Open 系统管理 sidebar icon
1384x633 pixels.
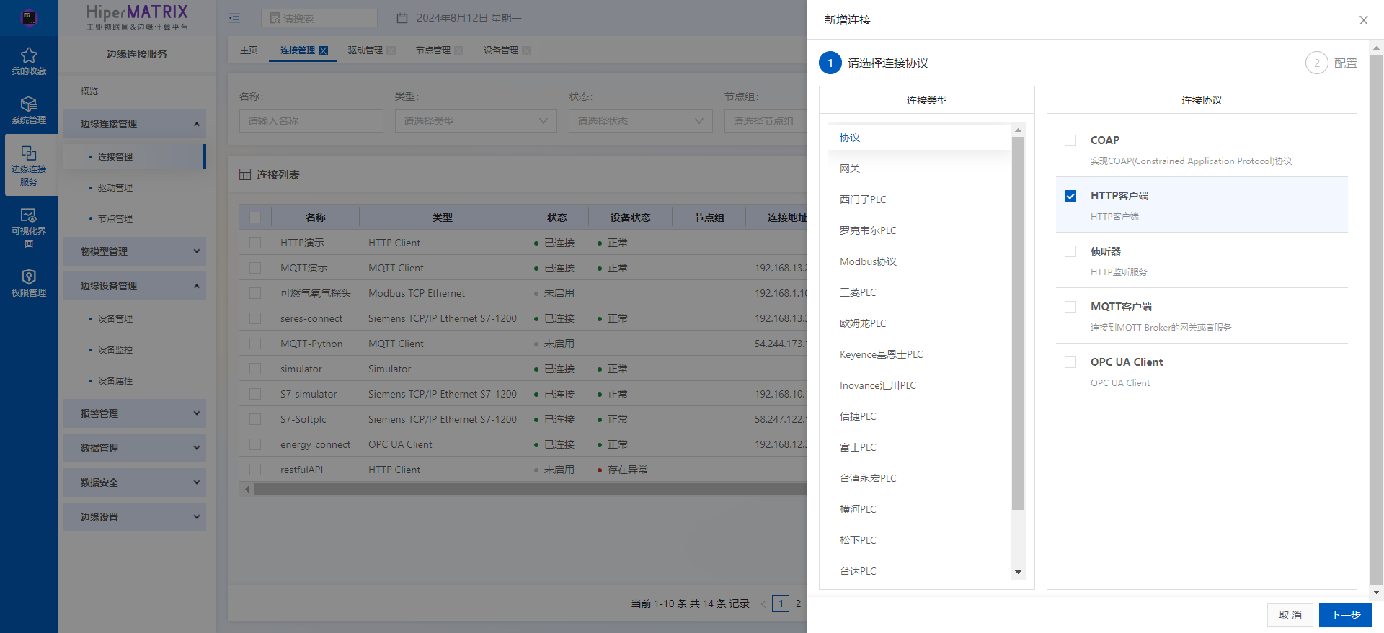(29, 104)
